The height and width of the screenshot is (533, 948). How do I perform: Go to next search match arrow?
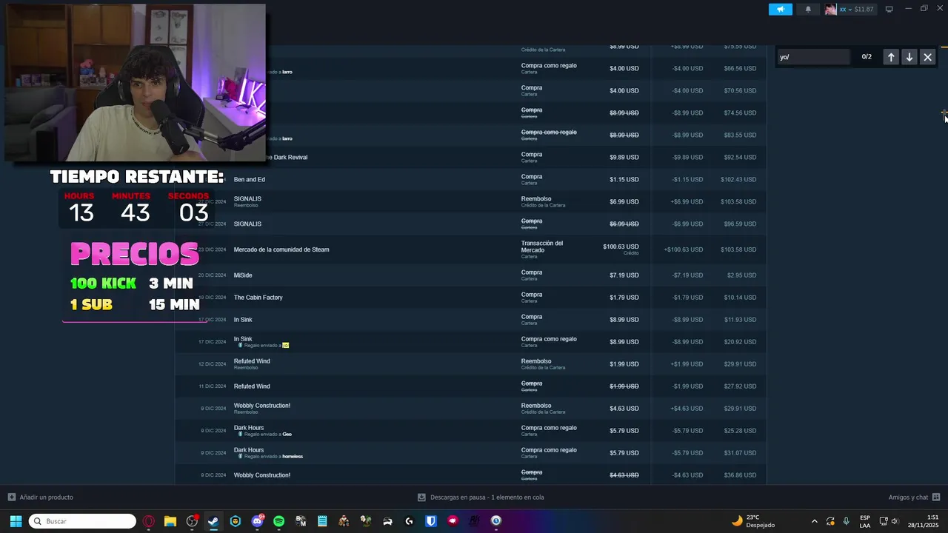(909, 57)
